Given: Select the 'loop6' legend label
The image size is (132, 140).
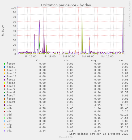Looking at the screenshot, I should coord(11,92).
